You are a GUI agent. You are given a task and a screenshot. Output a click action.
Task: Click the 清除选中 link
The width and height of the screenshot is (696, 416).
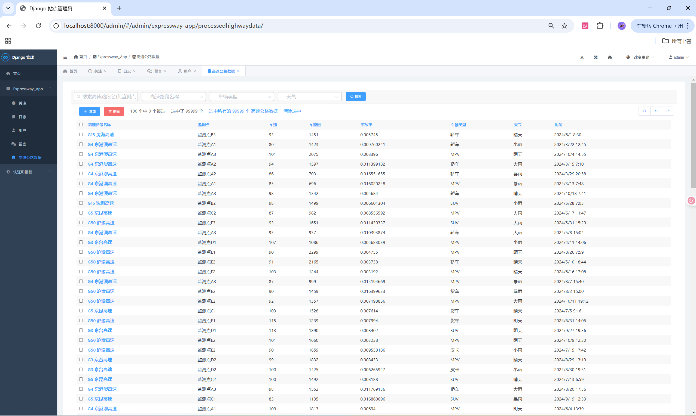coord(292,111)
